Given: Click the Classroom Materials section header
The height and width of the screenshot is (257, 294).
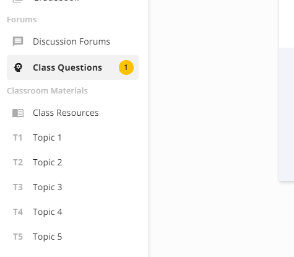Looking at the screenshot, I should (48, 91).
